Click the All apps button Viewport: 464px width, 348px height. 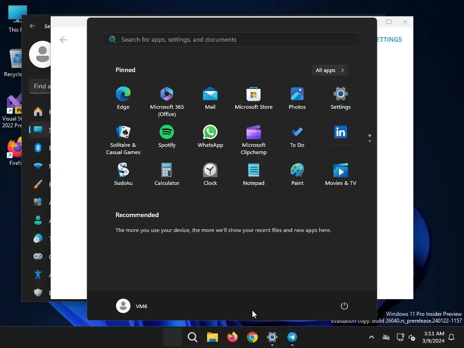pyautogui.click(x=330, y=70)
